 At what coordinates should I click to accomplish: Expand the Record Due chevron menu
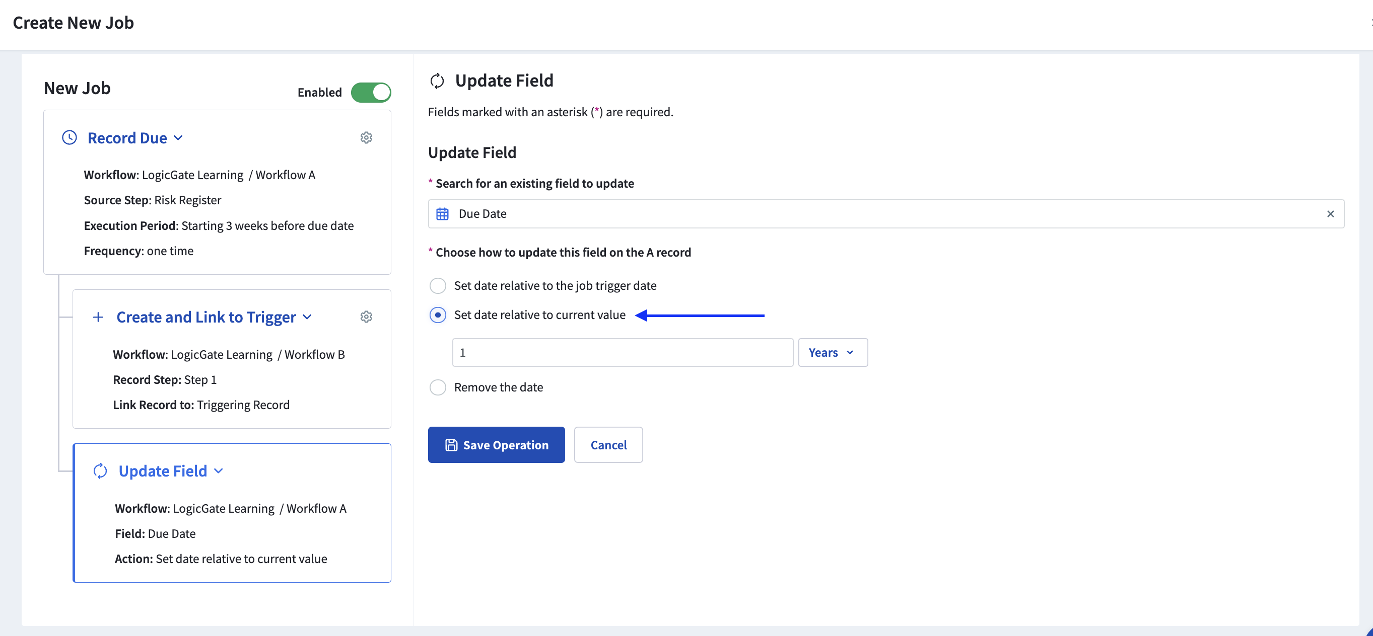(x=179, y=138)
